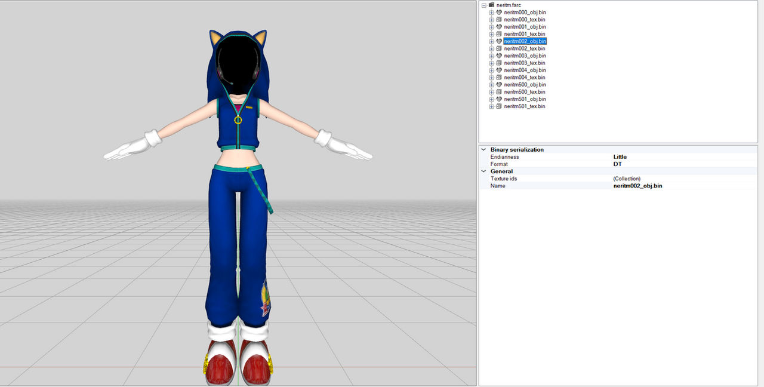The height and width of the screenshot is (387, 764).
Task: Click the texture icon of neritm004_tex.bin
Action: point(499,77)
